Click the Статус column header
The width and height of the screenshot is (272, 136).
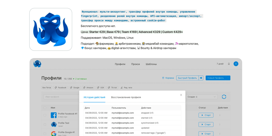pyautogui.click(x=202, y=108)
